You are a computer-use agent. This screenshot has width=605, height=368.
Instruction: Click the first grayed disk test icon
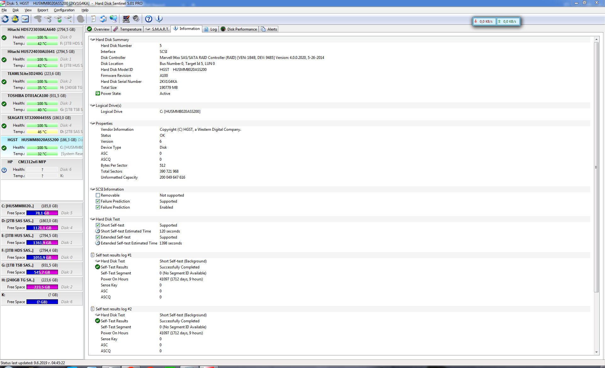pos(38,19)
